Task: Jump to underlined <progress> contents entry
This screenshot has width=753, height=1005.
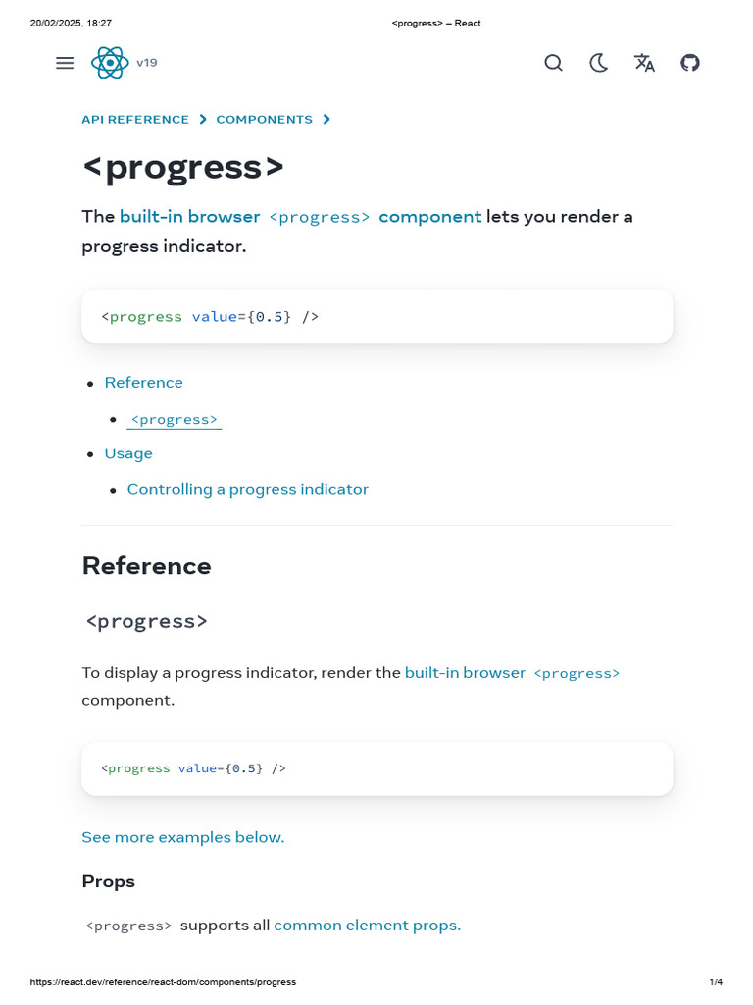Action: (174, 420)
